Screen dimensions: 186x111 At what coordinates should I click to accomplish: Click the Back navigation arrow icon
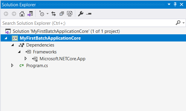[6, 14]
